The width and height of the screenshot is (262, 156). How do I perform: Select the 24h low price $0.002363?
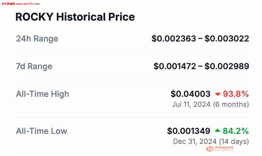click(174, 39)
